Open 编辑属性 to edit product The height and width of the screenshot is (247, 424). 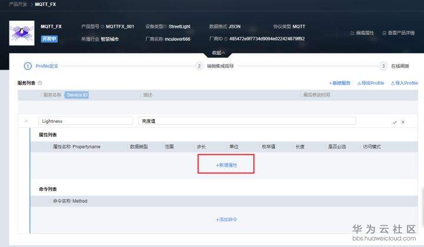tap(362, 33)
